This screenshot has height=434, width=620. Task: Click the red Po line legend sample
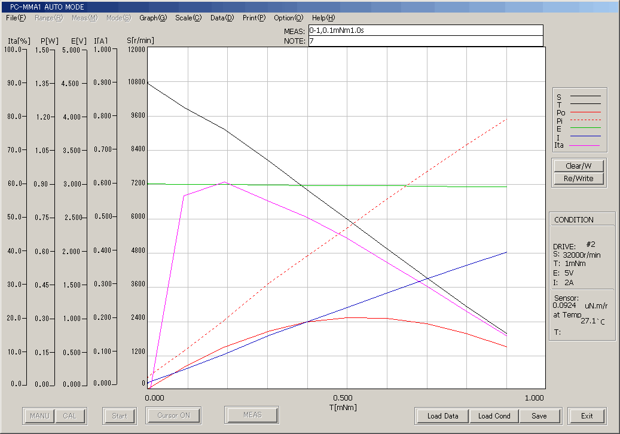pos(585,112)
